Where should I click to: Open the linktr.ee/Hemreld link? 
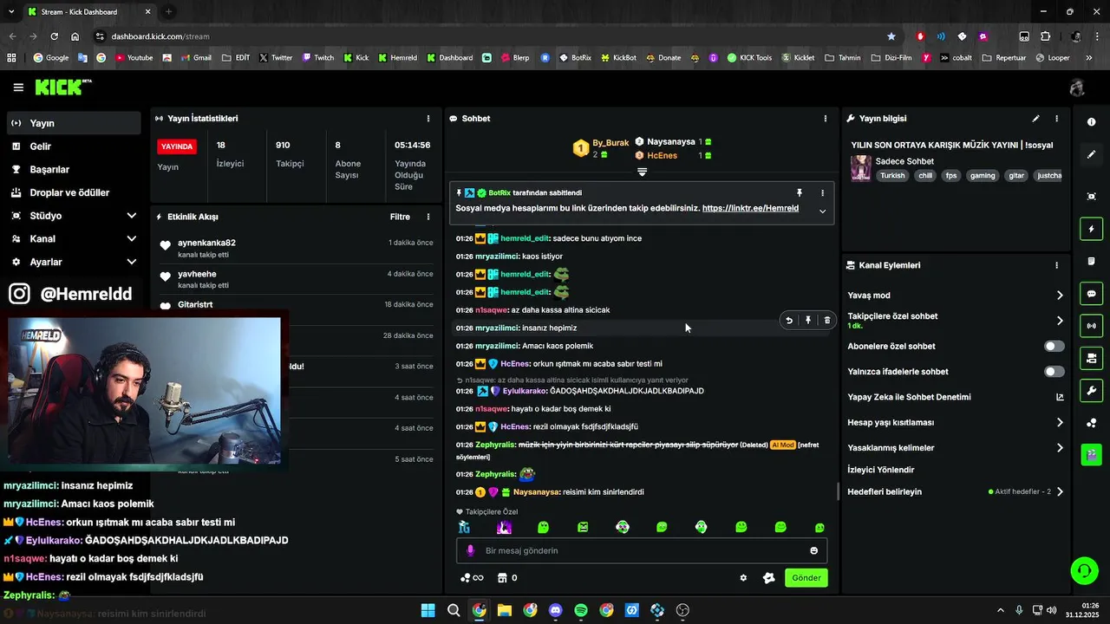[750, 208]
